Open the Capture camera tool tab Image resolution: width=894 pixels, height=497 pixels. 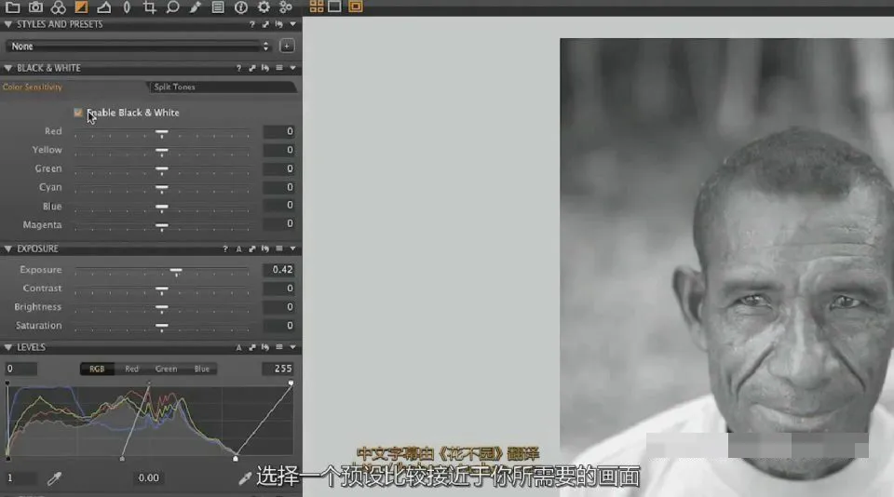pyautogui.click(x=36, y=7)
